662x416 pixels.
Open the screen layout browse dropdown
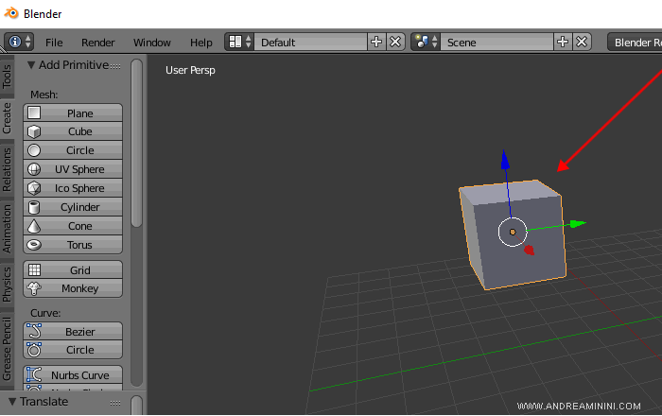[239, 43]
